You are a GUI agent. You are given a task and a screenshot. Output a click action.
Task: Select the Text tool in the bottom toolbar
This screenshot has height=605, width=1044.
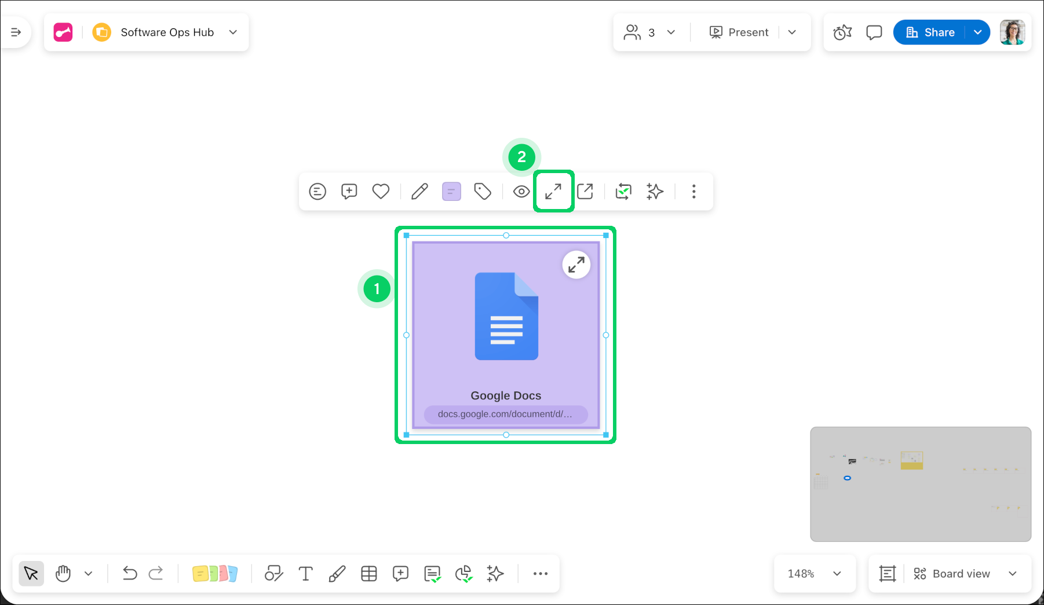pos(305,574)
